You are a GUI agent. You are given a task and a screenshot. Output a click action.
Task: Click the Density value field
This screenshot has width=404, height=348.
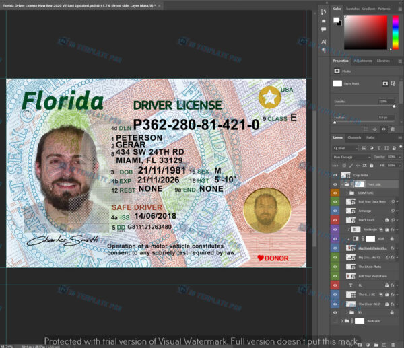point(386,102)
